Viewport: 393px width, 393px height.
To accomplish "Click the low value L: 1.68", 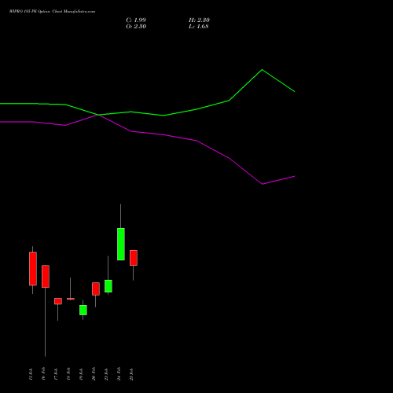I will point(199,27).
